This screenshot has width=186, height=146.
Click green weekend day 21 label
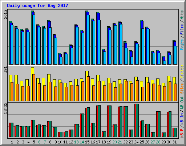[x=120, y=142]
